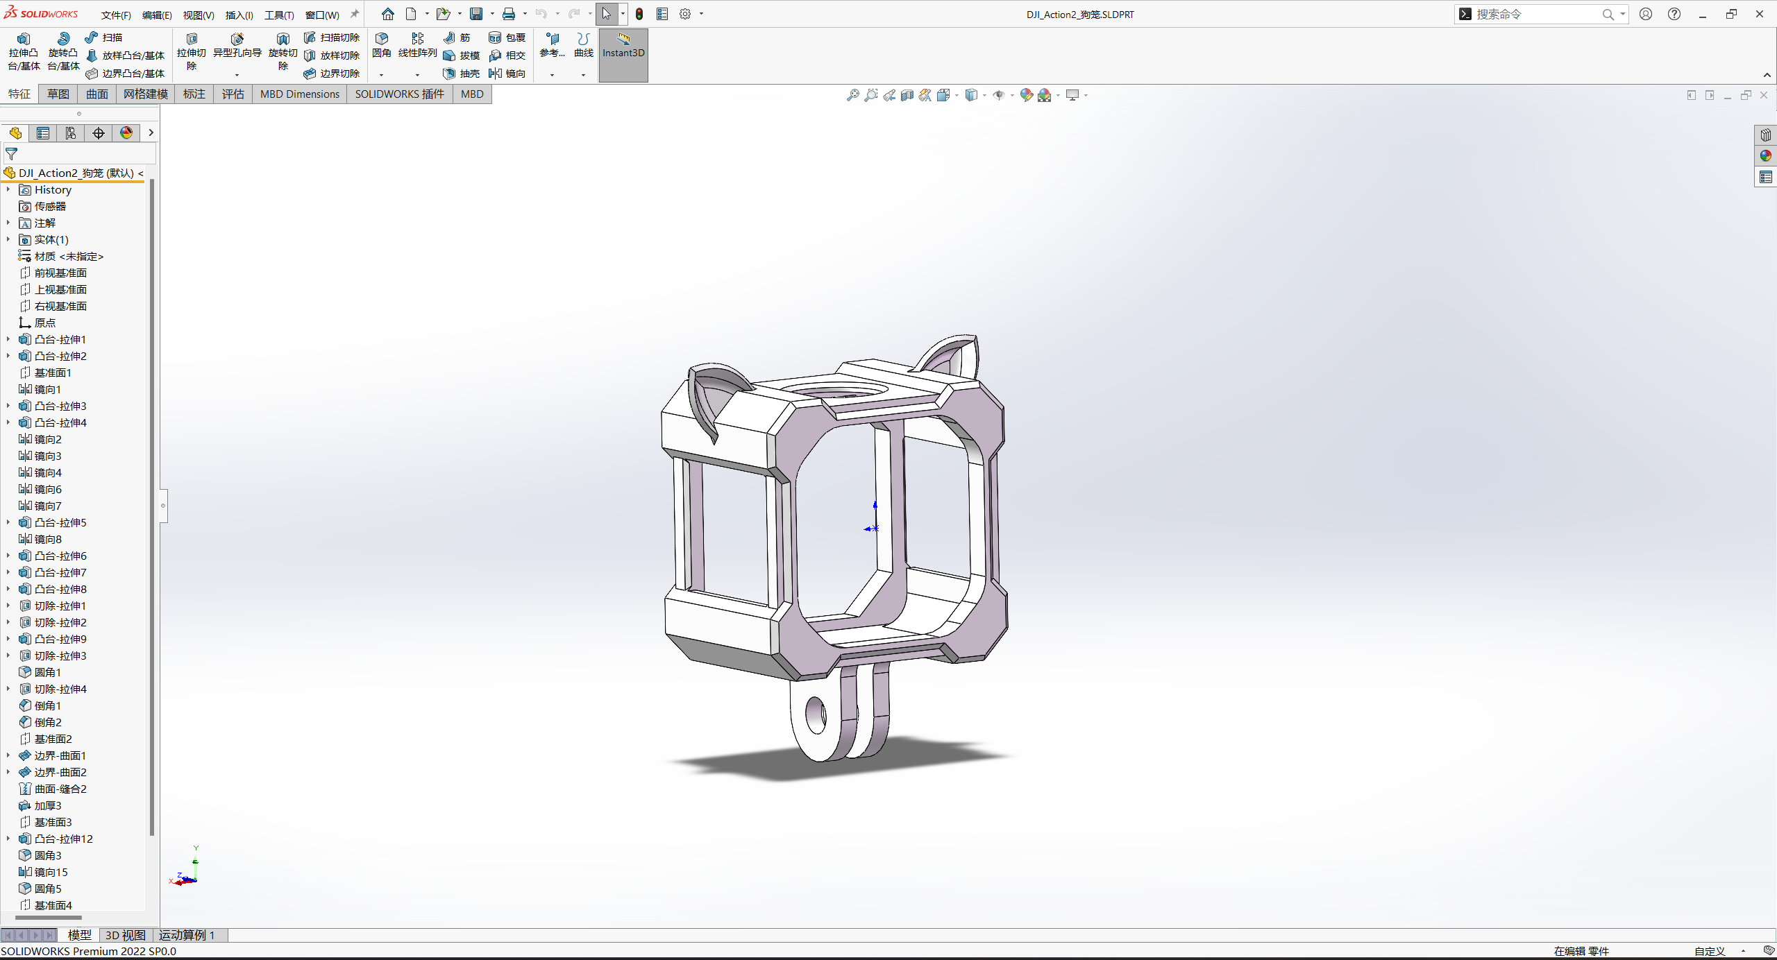This screenshot has width=1777, height=960.
Task: Select the Boundary Cut (边界切除) tool
Action: 332,74
